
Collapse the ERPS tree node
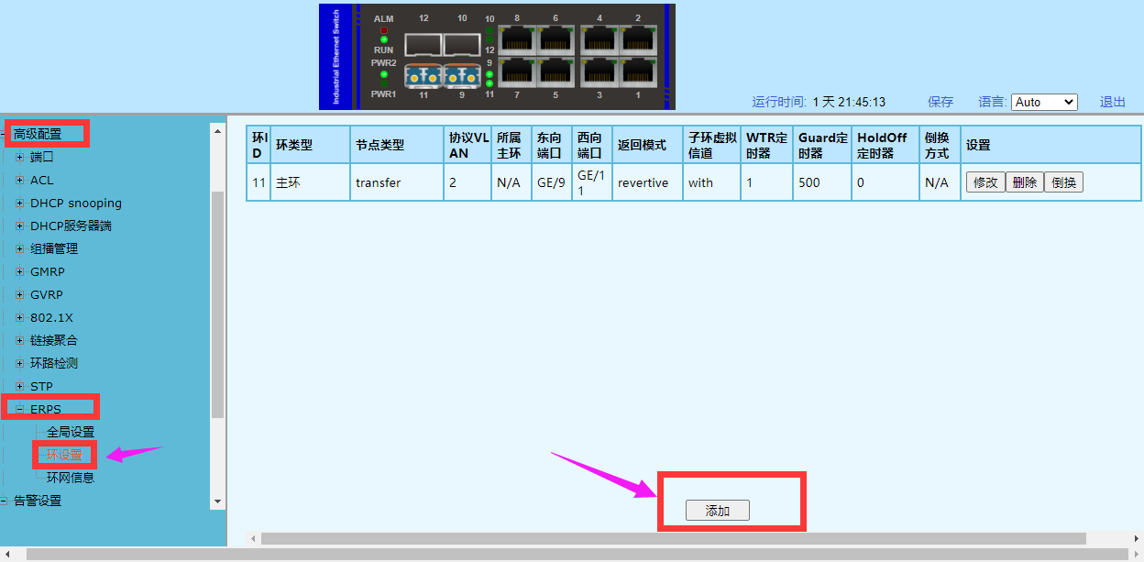[x=20, y=410]
